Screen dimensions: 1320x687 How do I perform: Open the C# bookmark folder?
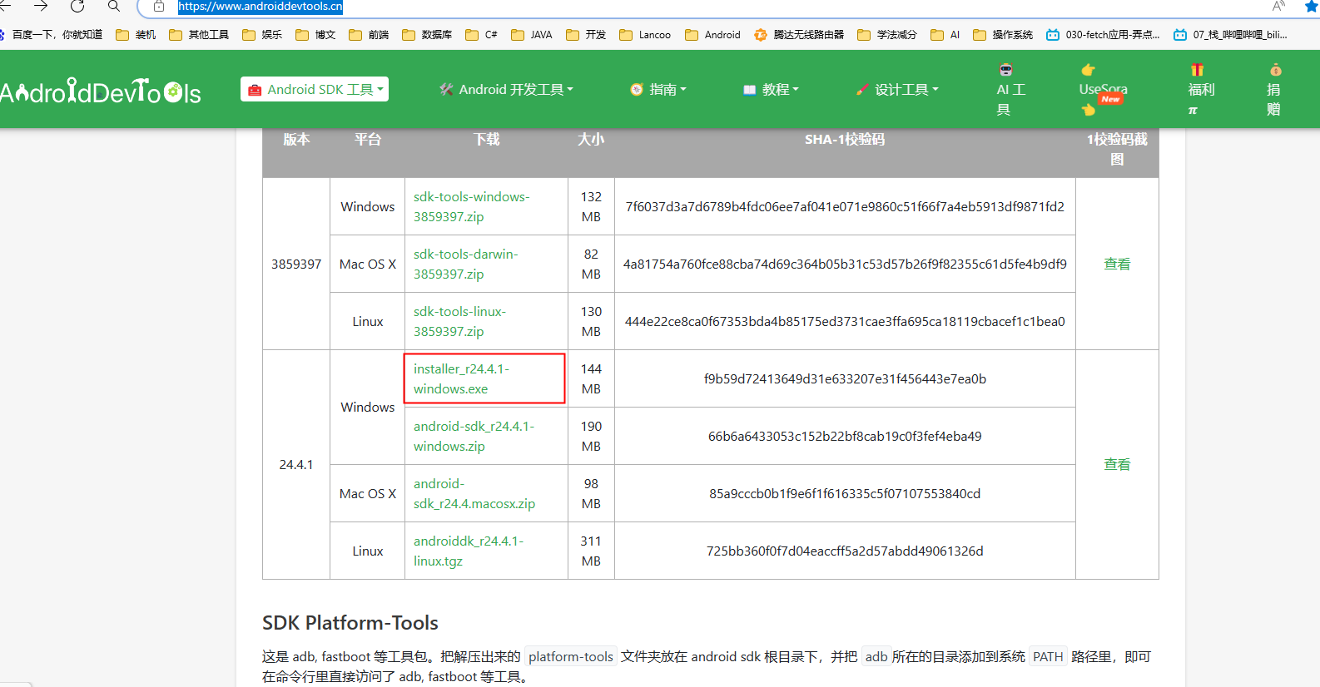pos(481,35)
